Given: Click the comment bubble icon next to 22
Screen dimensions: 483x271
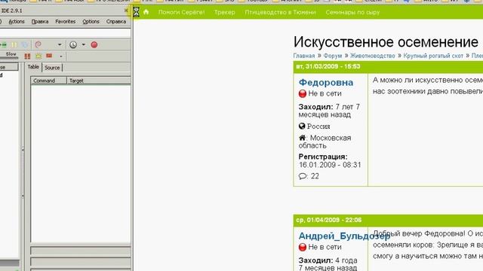Looking at the screenshot, I should 303,176.
